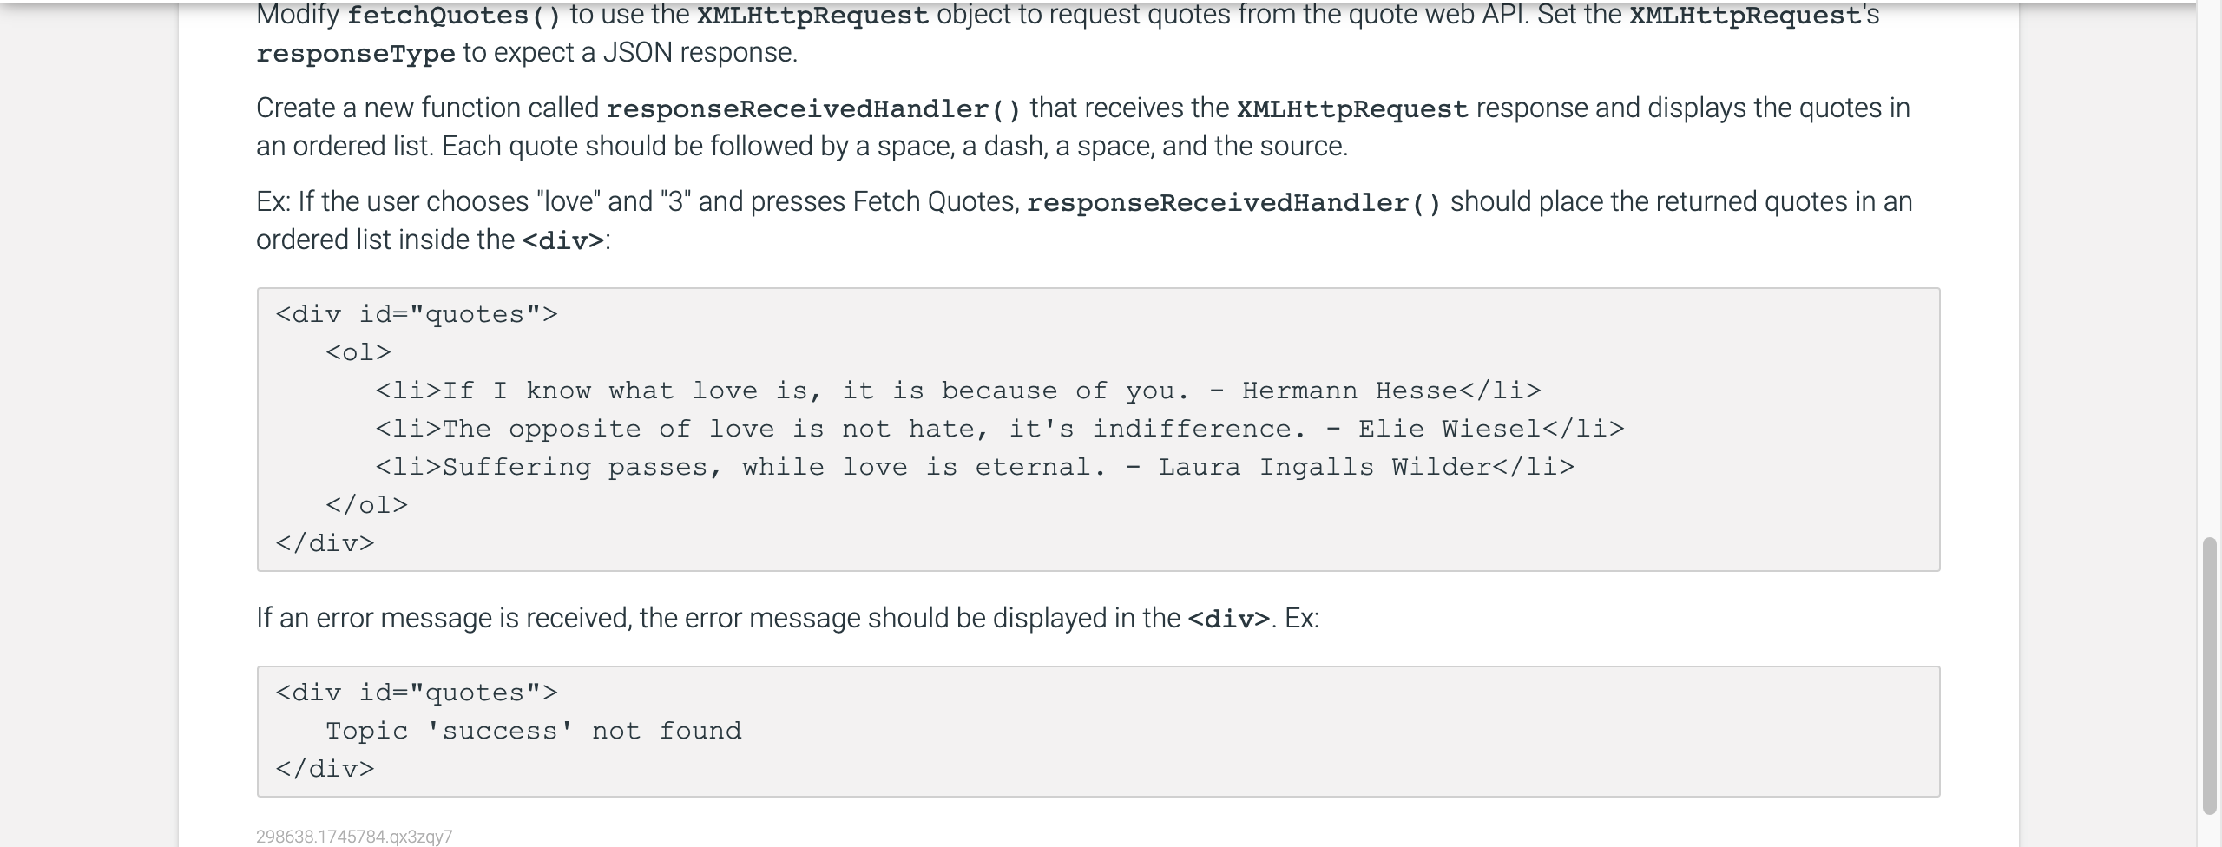Click the closing </ol> tag line
The height and width of the screenshot is (847, 2222).
pyautogui.click(x=366, y=505)
